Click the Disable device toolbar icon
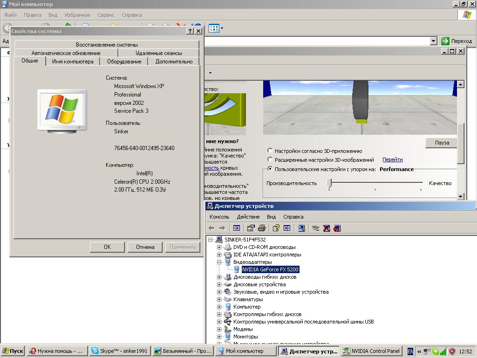This screenshot has width=477, height=358. click(337, 228)
